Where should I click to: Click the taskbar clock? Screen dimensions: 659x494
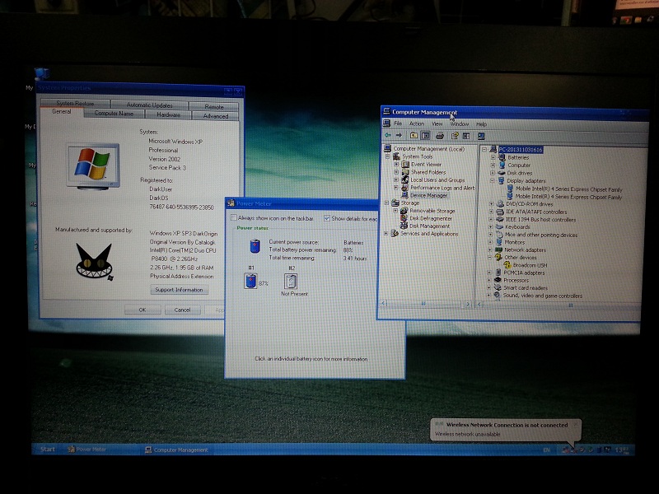pyautogui.click(x=622, y=450)
